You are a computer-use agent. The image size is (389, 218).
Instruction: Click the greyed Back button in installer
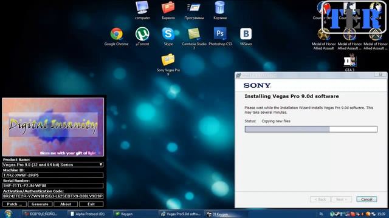coord(320,199)
